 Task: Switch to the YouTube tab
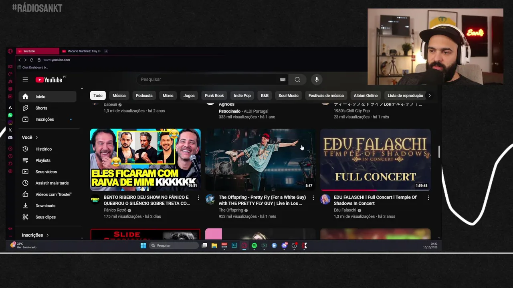(x=38, y=51)
